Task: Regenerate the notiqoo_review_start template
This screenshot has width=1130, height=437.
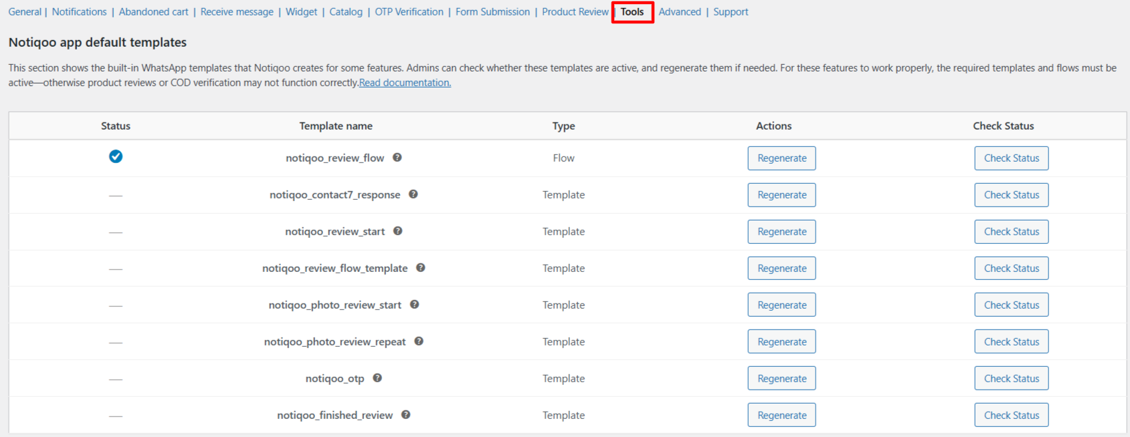Action: click(x=781, y=232)
